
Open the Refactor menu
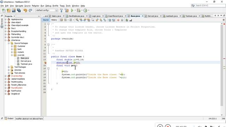(35, 6)
